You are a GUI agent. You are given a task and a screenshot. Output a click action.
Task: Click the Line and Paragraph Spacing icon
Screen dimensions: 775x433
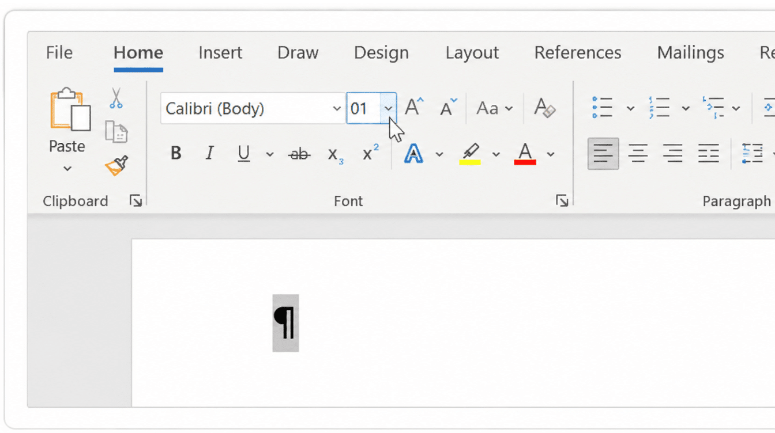[x=753, y=154]
